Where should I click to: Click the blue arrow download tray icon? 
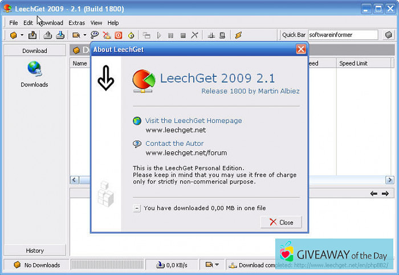click(60, 35)
